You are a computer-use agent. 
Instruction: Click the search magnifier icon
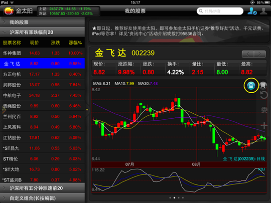point(201,11)
